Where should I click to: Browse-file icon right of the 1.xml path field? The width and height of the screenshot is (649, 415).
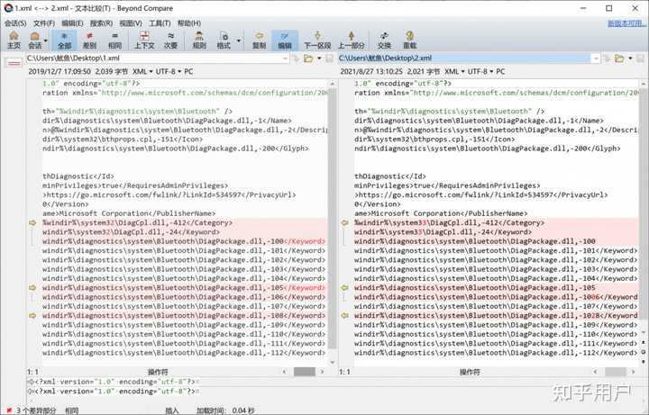[296, 59]
